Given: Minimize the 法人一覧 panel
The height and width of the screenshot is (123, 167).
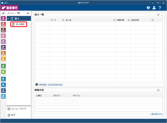Looking at the screenshot, I should point(162,15).
